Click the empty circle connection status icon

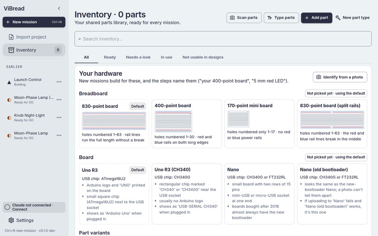pos(7,207)
